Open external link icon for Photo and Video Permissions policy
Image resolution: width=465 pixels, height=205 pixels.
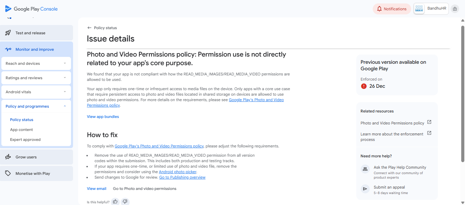pyautogui.click(x=429, y=122)
